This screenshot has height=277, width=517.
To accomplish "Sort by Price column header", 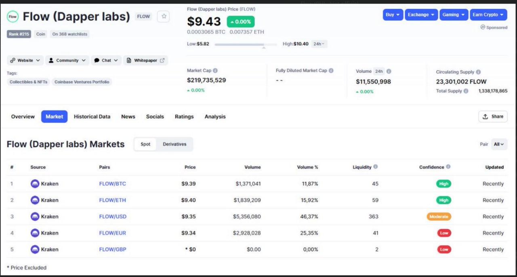I will [190, 167].
